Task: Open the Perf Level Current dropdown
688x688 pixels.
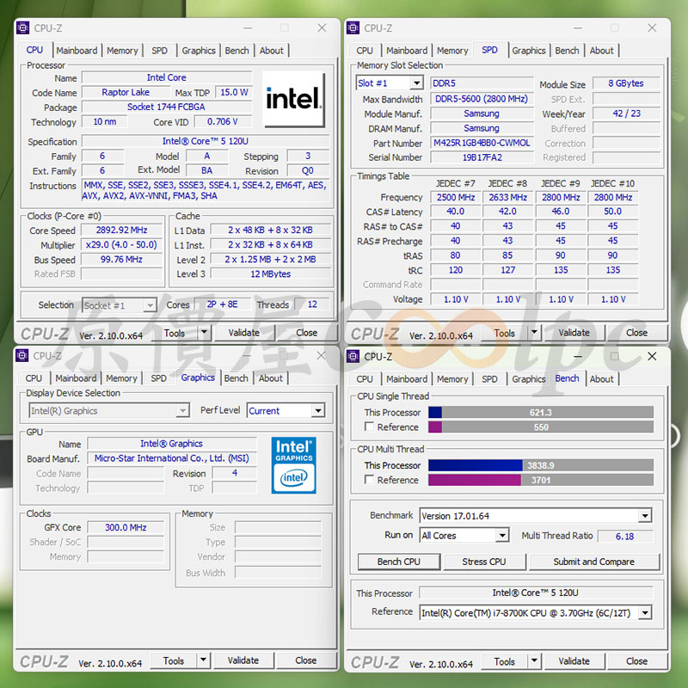Action: pos(317,411)
